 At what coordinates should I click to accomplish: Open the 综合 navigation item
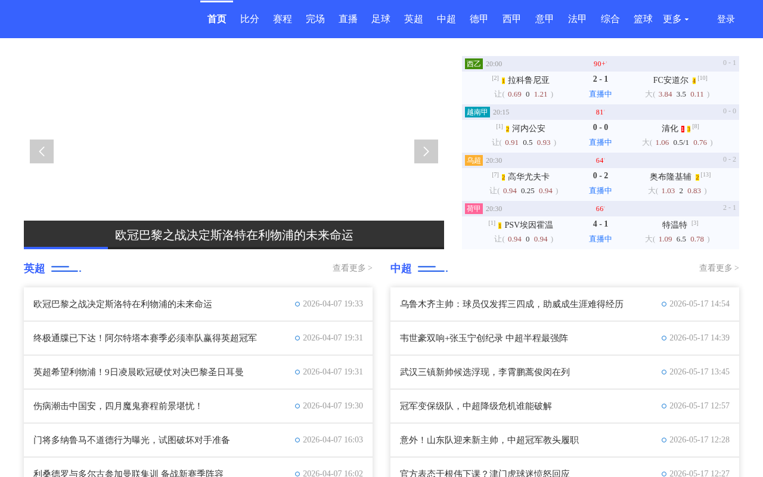coord(610,19)
